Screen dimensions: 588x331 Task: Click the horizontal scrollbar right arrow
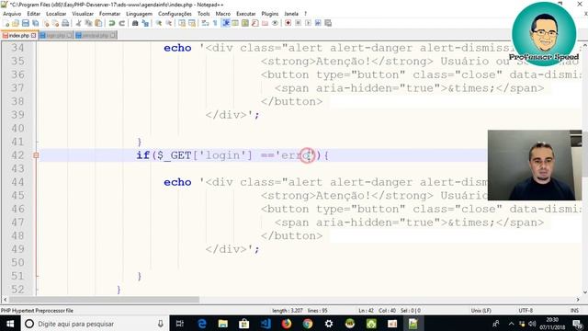578,300
